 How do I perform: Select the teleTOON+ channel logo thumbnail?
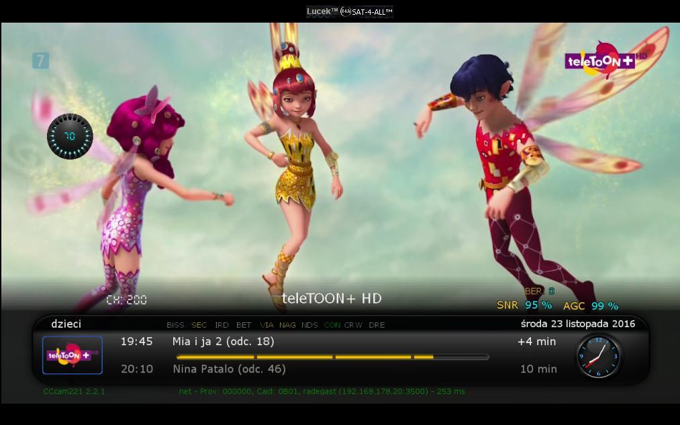point(72,355)
